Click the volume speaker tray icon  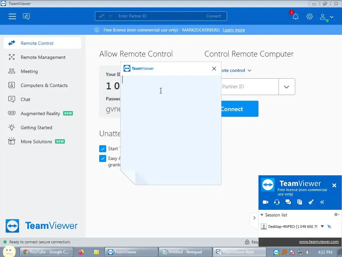pyautogui.click(x=308, y=252)
